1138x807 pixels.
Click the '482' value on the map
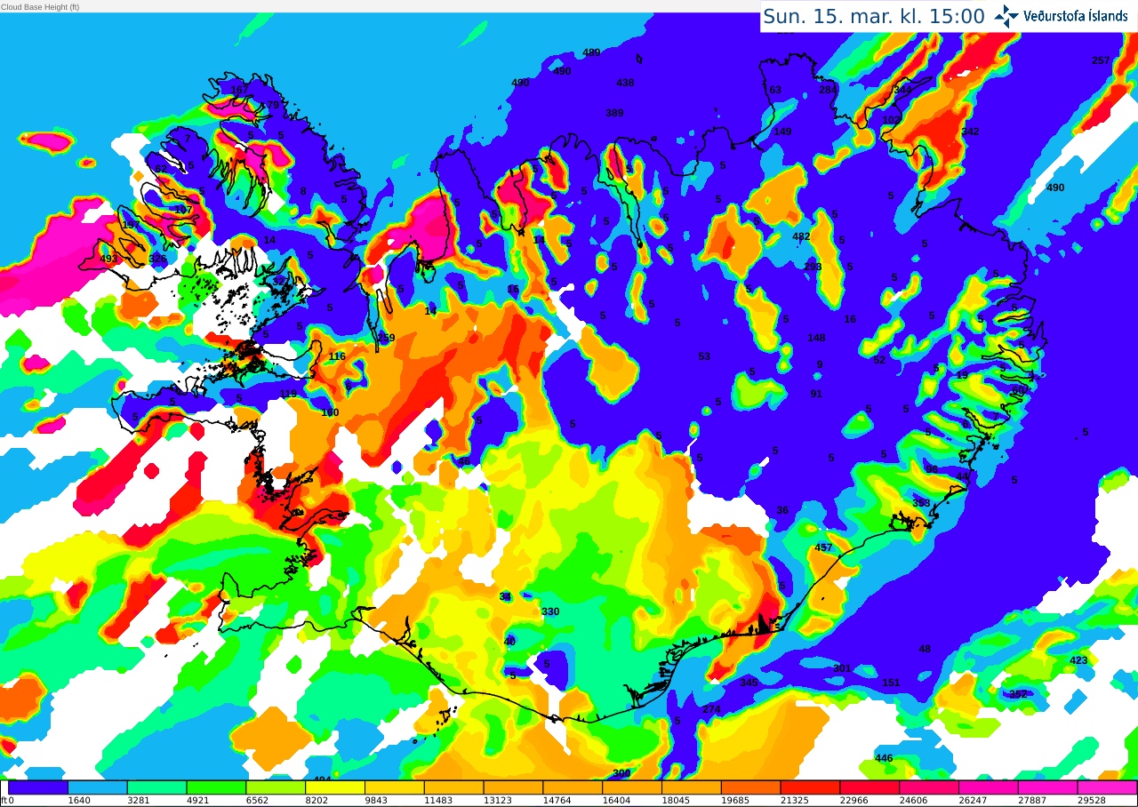(x=801, y=236)
